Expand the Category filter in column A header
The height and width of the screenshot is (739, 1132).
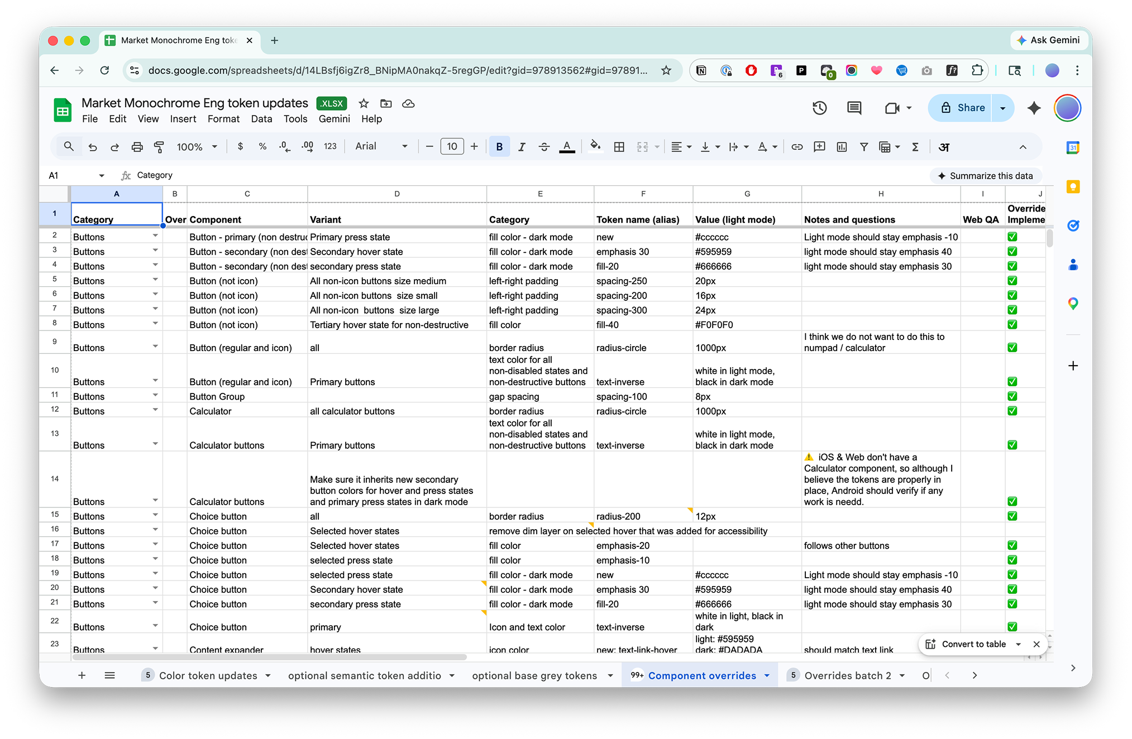156,235
